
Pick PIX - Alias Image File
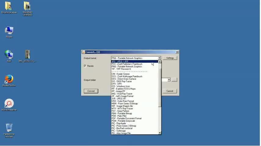135,133
